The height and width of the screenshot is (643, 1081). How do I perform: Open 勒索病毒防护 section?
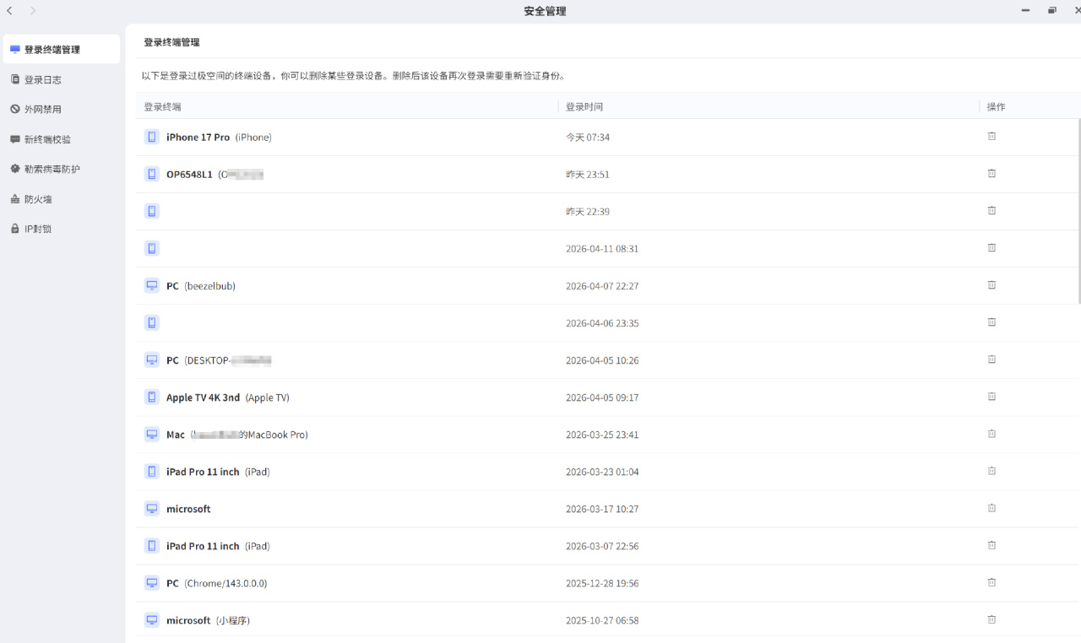[61, 169]
